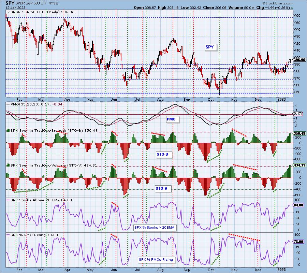307x273 pixels.
Task: Select the Close 396.96 value in header
Action: click(215, 8)
